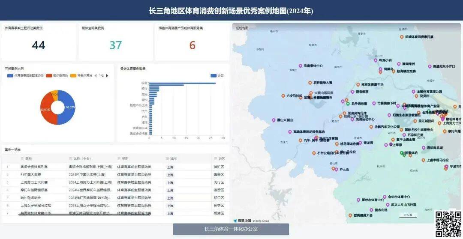
Task: Go to previous legend page arrow
Action: point(96,75)
